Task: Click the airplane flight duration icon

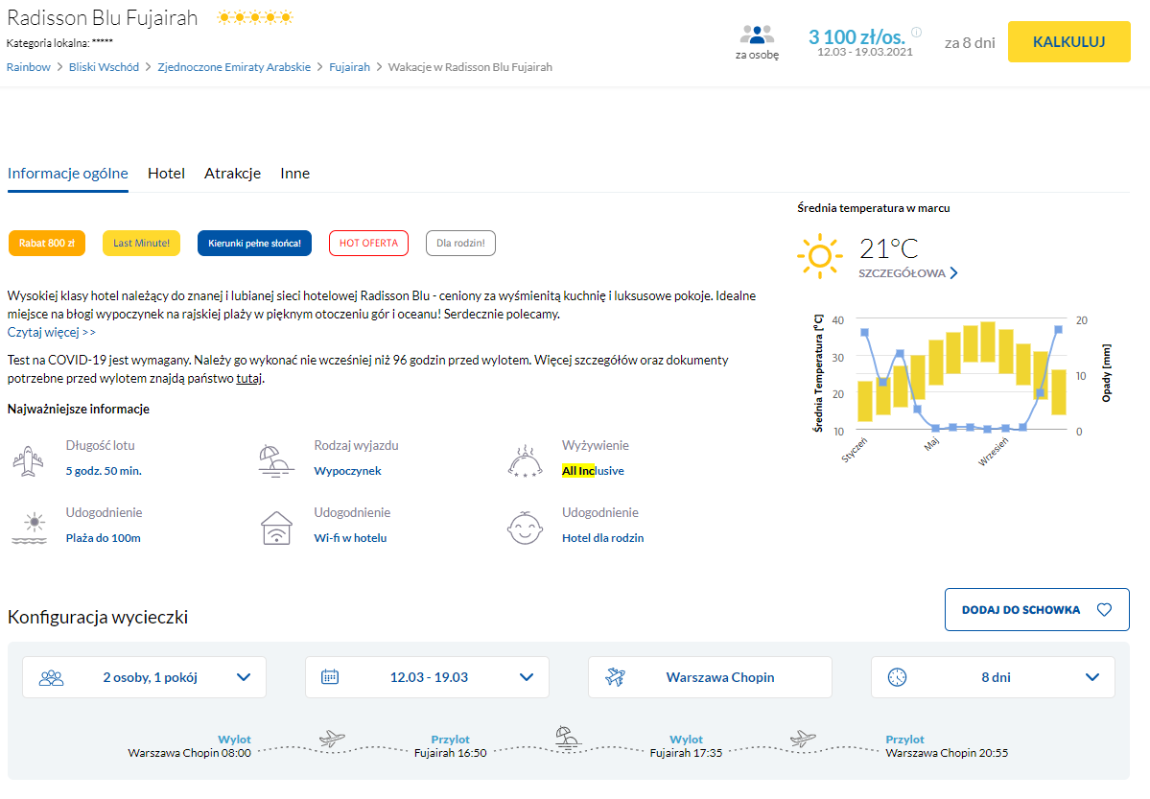Action: pyautogui.click(x=29, y=460)
